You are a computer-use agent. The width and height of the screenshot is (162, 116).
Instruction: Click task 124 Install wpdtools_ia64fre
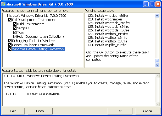click(x=109, y=23)
